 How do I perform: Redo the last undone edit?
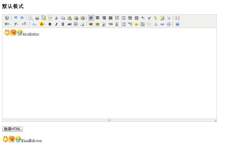tap(22, 18)
